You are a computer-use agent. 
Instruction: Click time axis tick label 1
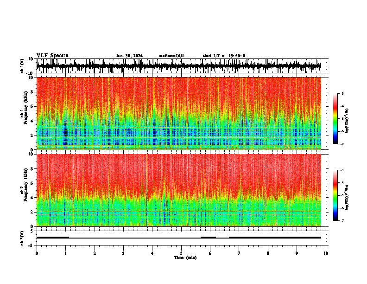point(65,253)
